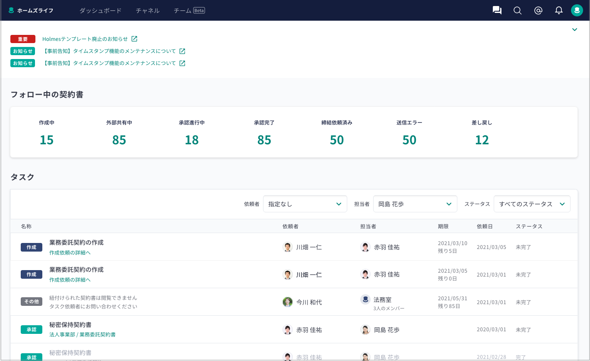The width and height of the screenshot is (590, 361).
Task: Click 承認進行中 count 18
Action: [192, 140]
